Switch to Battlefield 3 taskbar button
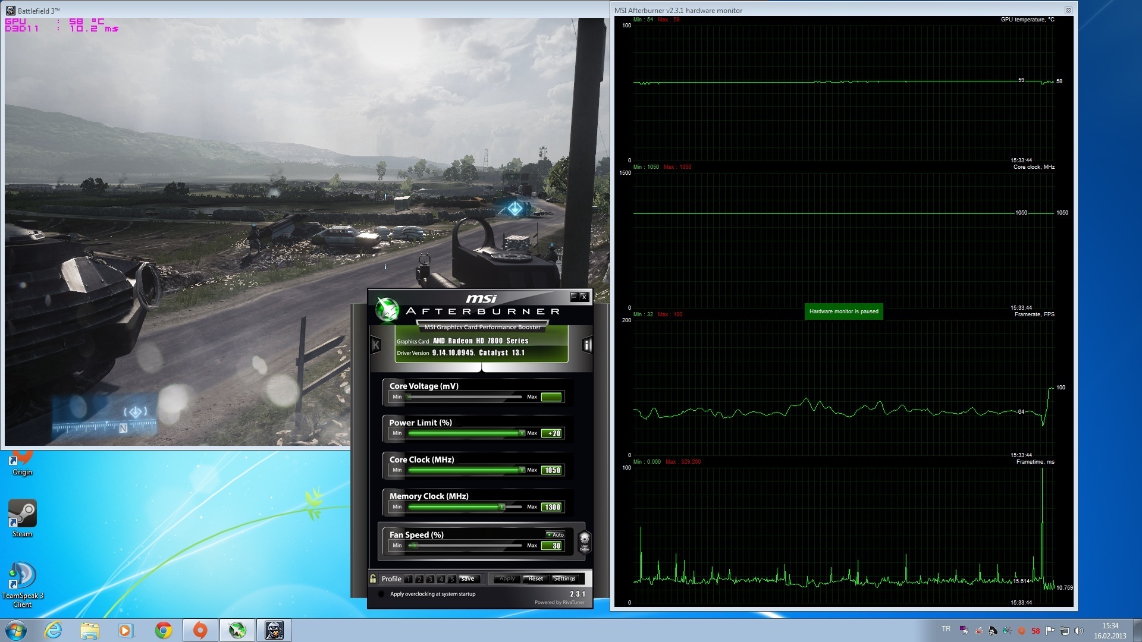This screenshot has height=642, width=1142. pos(274,630)
